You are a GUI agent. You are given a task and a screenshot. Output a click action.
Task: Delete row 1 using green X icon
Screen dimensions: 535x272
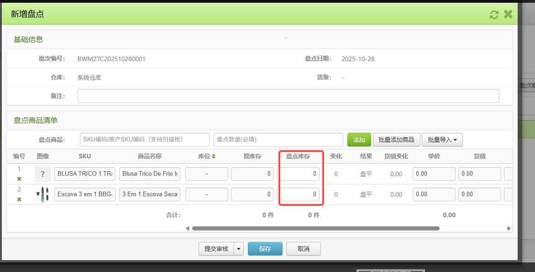click(x=19, y=179)
